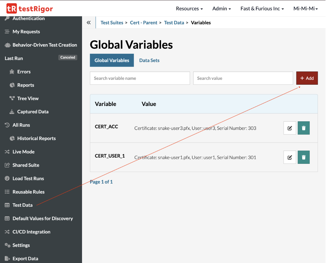Open Captured Data in the sidebar

coord(33,112)
